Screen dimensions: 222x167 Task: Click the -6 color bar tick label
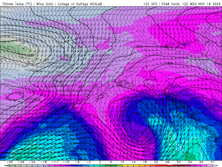[77, 162]
